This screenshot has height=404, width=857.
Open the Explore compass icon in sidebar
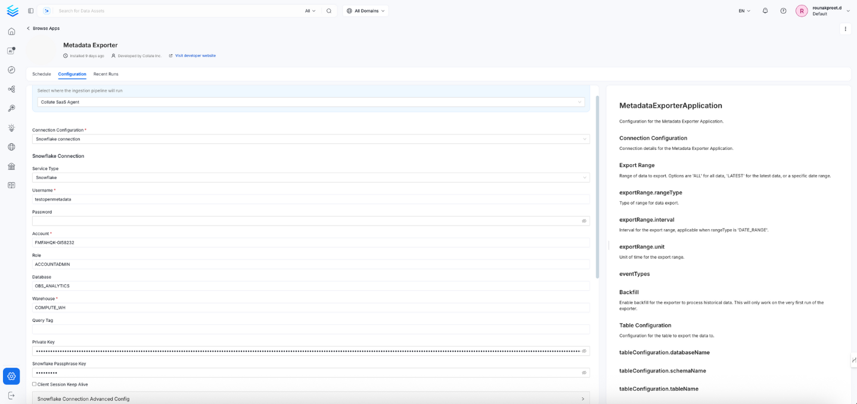(11, 70)
